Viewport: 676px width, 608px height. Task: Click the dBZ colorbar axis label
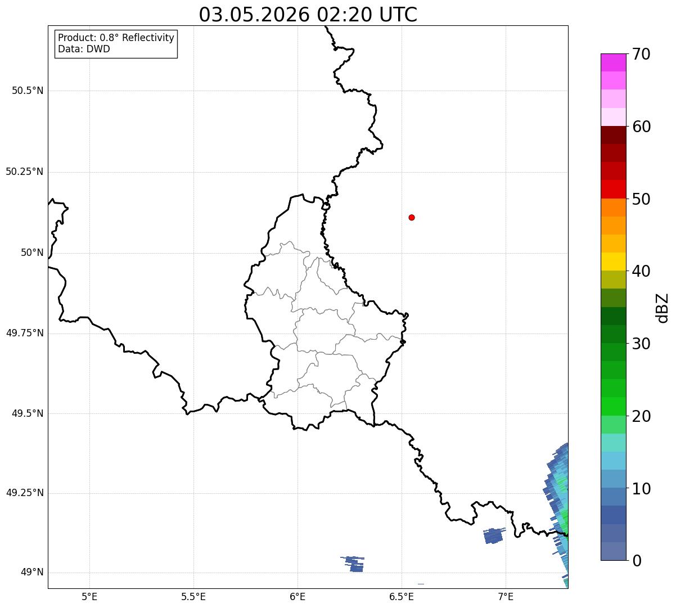click(x=663, y=308)
